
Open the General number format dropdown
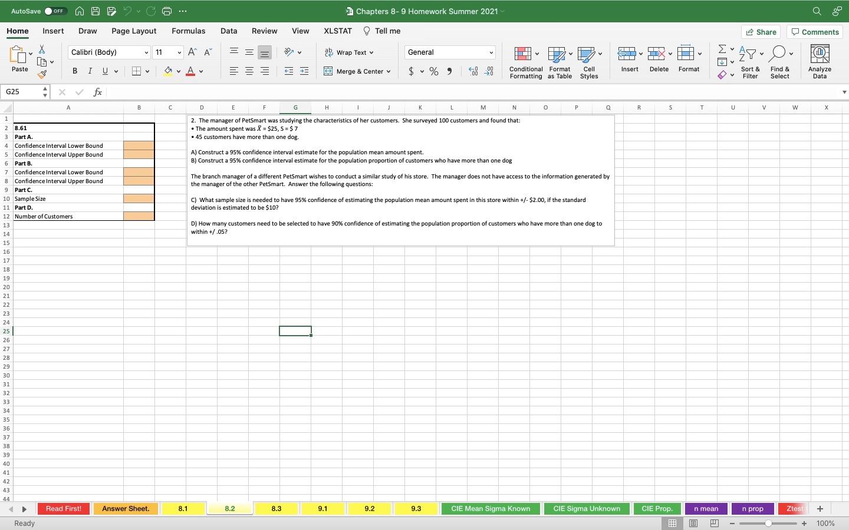449,52
